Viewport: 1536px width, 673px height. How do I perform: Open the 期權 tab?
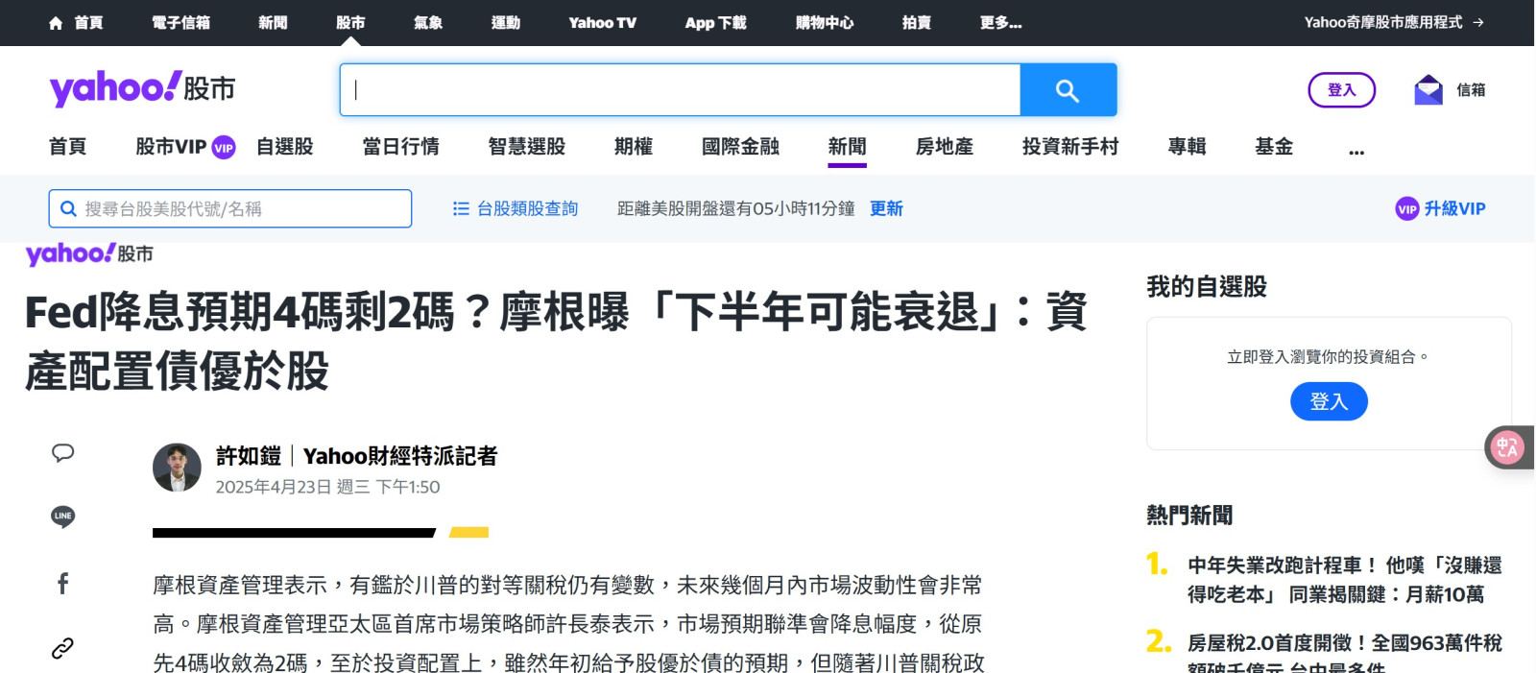point(634,147)
